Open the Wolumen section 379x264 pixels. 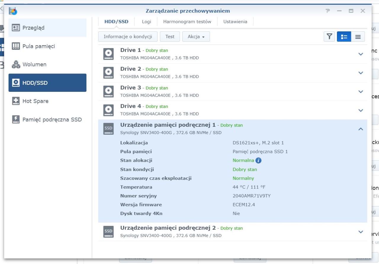point(47,64)
